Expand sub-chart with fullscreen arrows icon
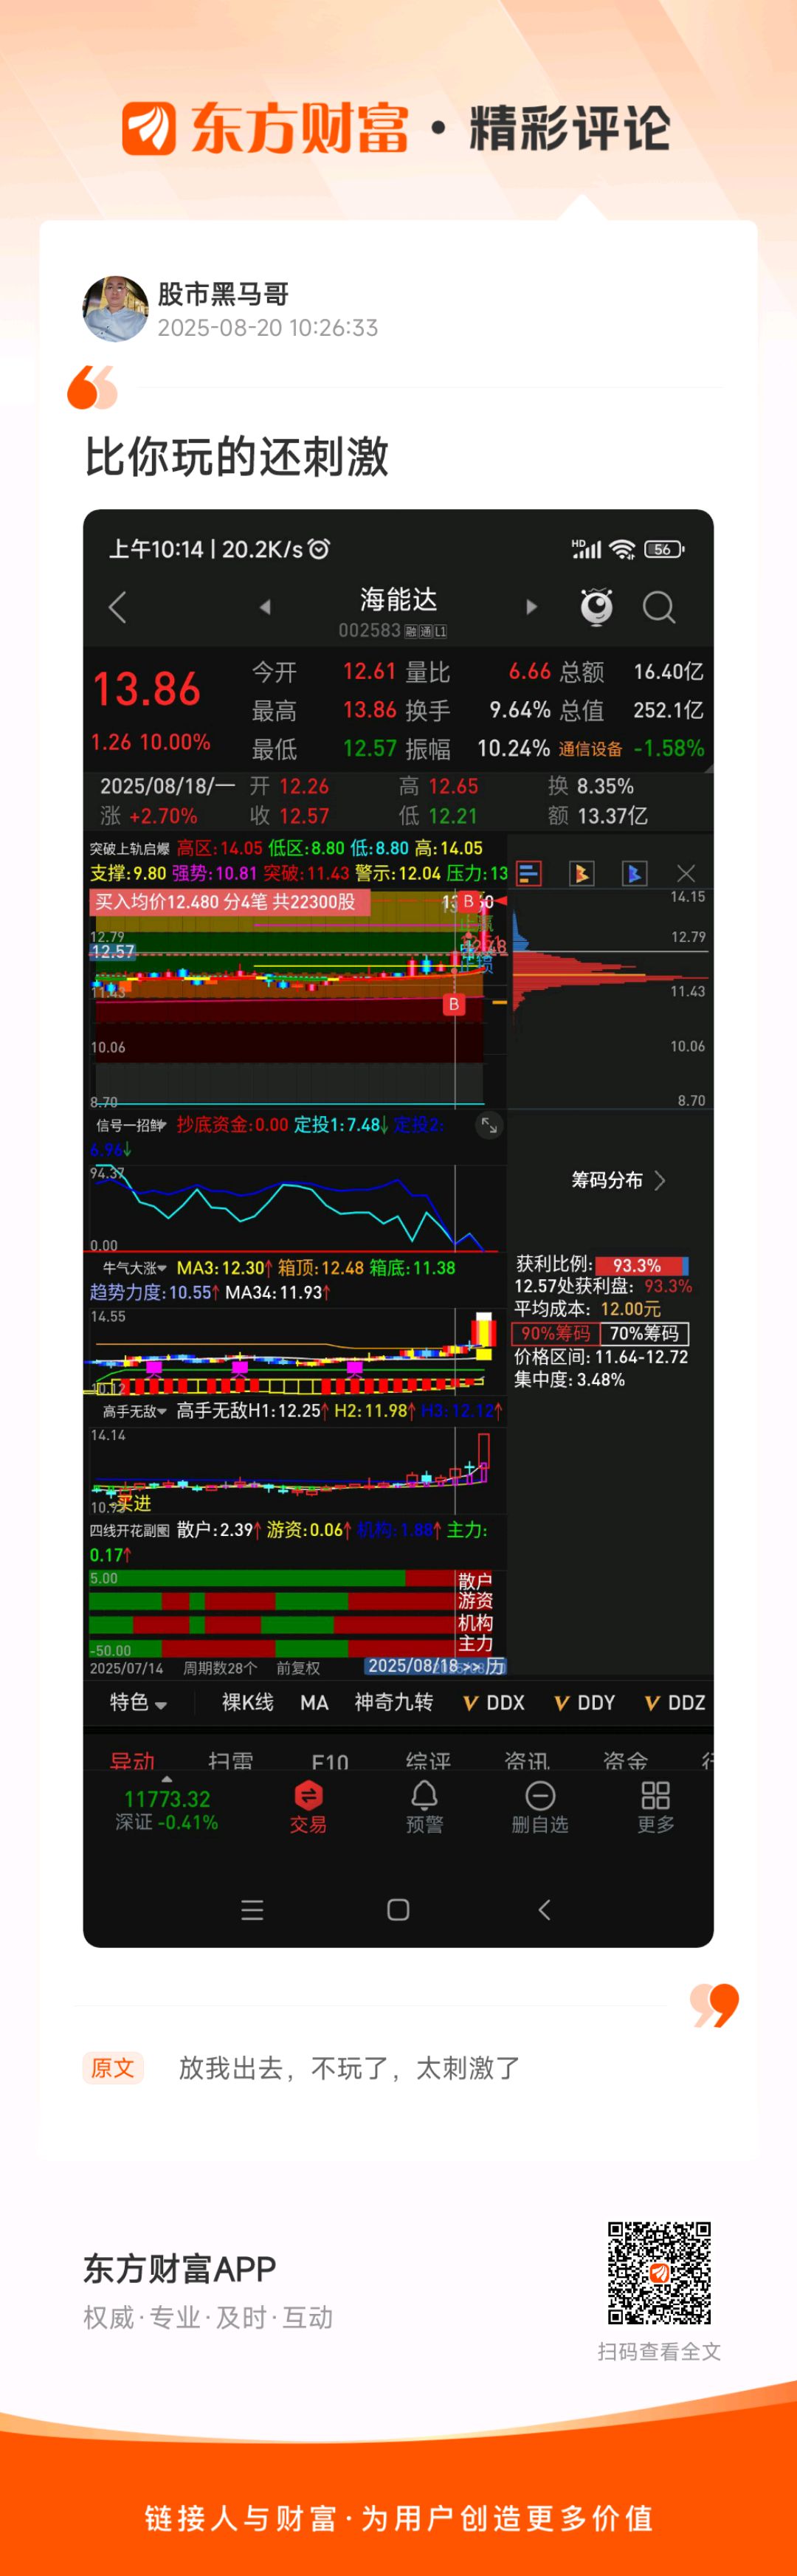The width and height of the screenshot is (797, 2576). [489, 1125]
